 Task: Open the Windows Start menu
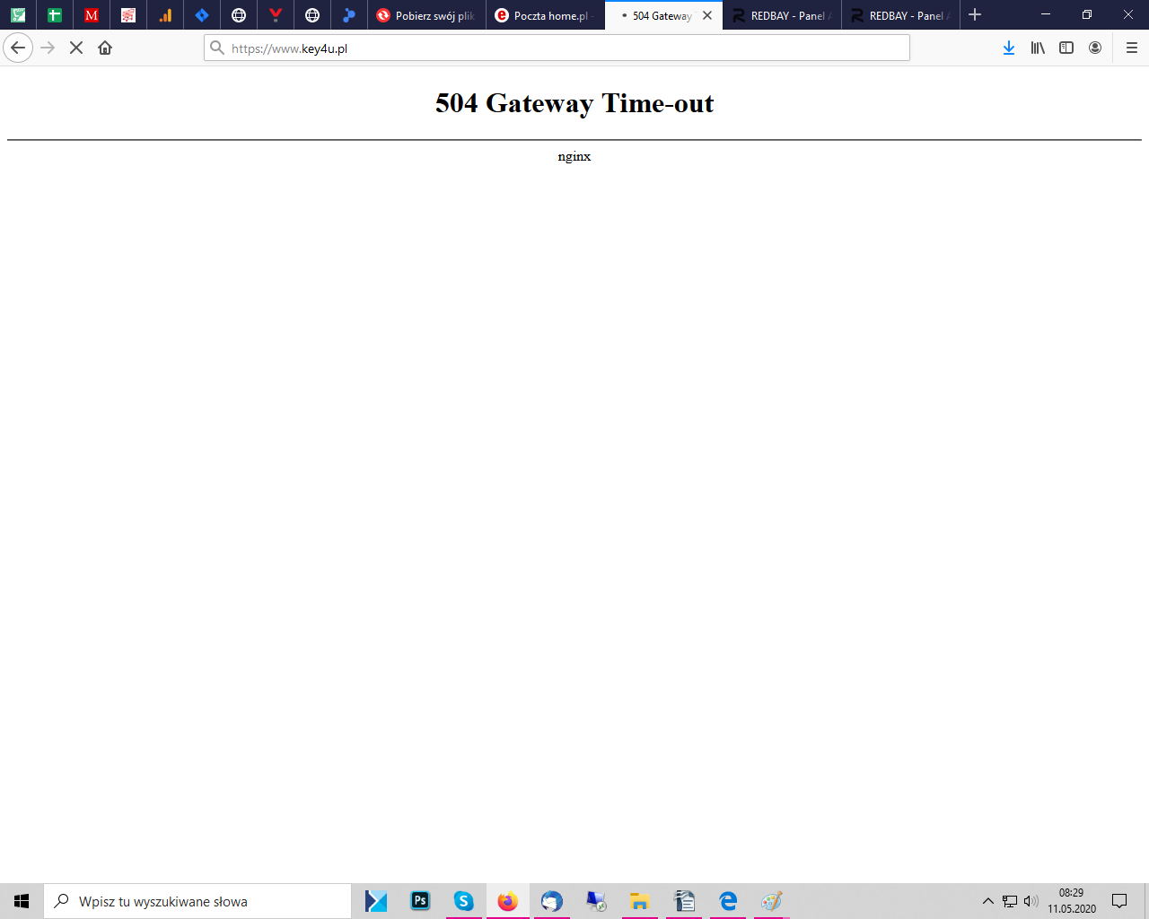tap(22, 901)
